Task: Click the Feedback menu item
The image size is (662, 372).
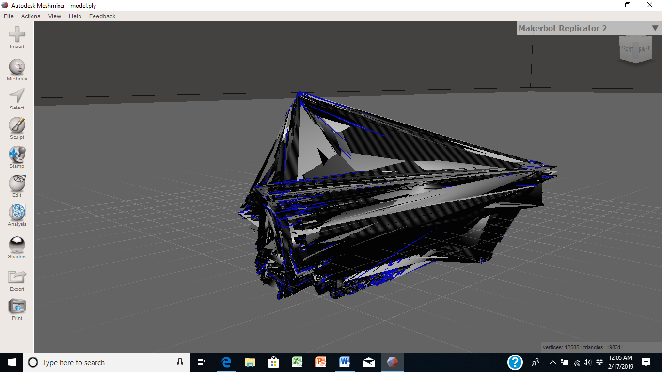Action: pos(102,16)
